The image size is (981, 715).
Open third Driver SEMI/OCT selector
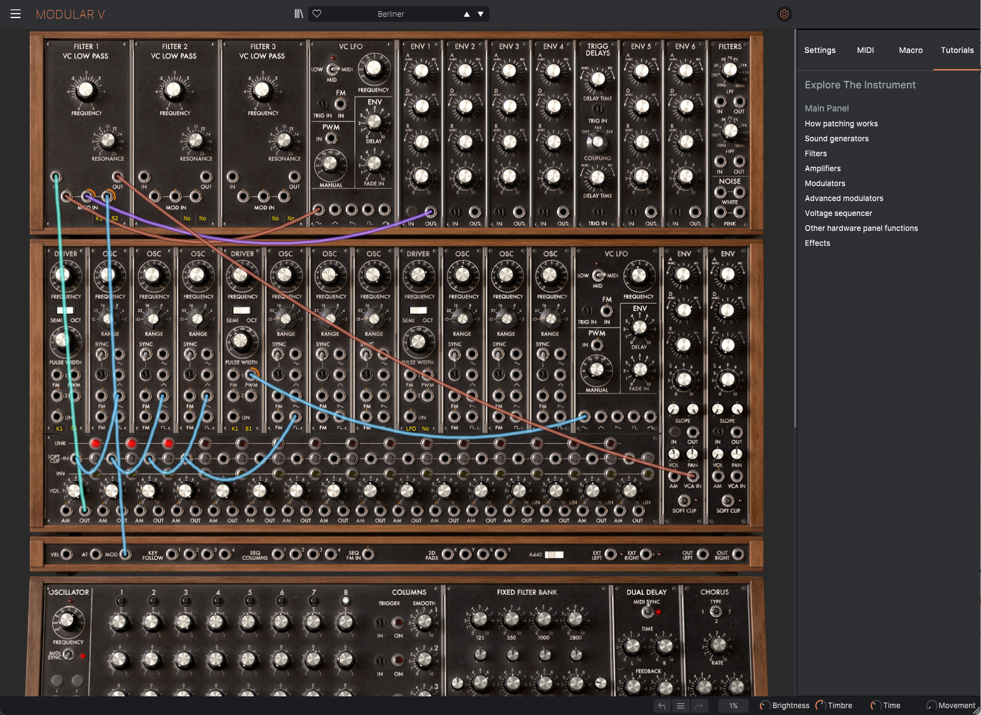coord(418,310)
